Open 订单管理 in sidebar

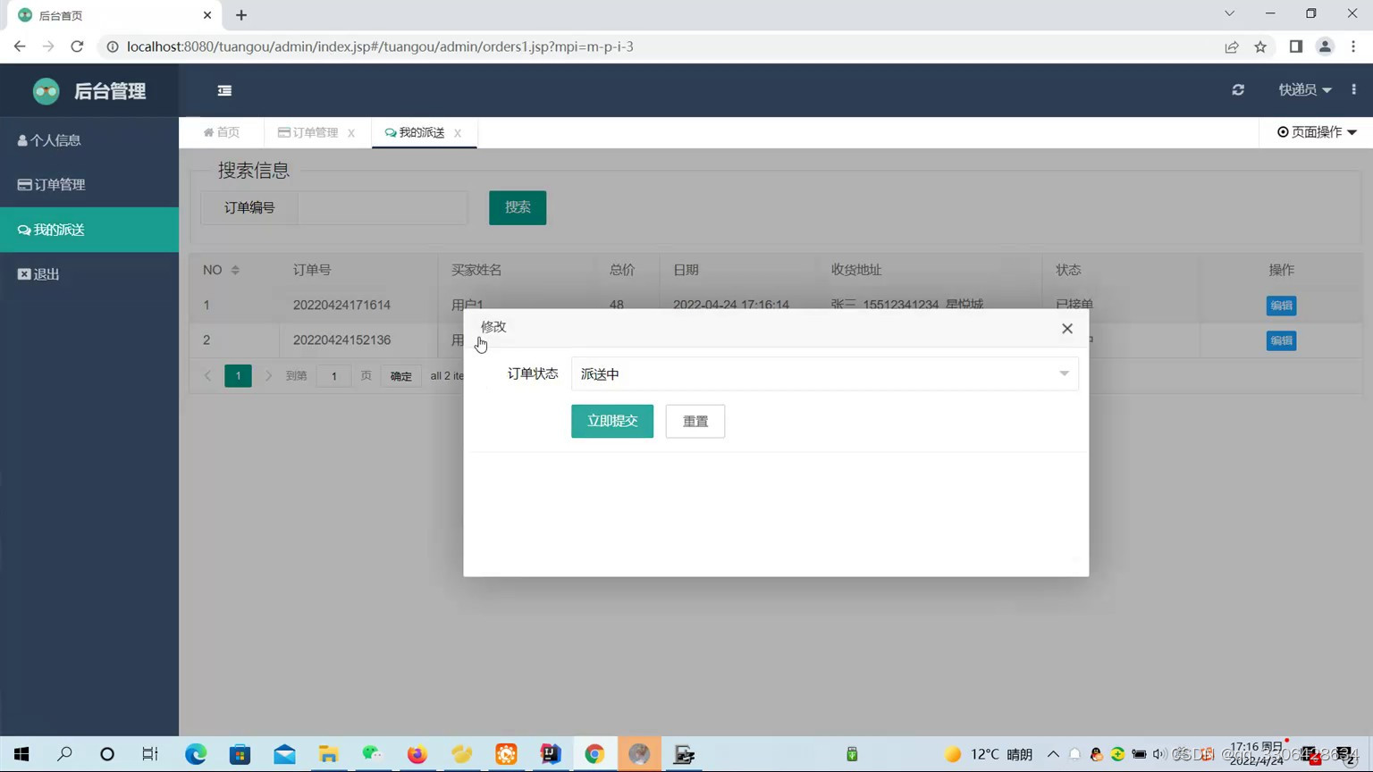point(89,185)
